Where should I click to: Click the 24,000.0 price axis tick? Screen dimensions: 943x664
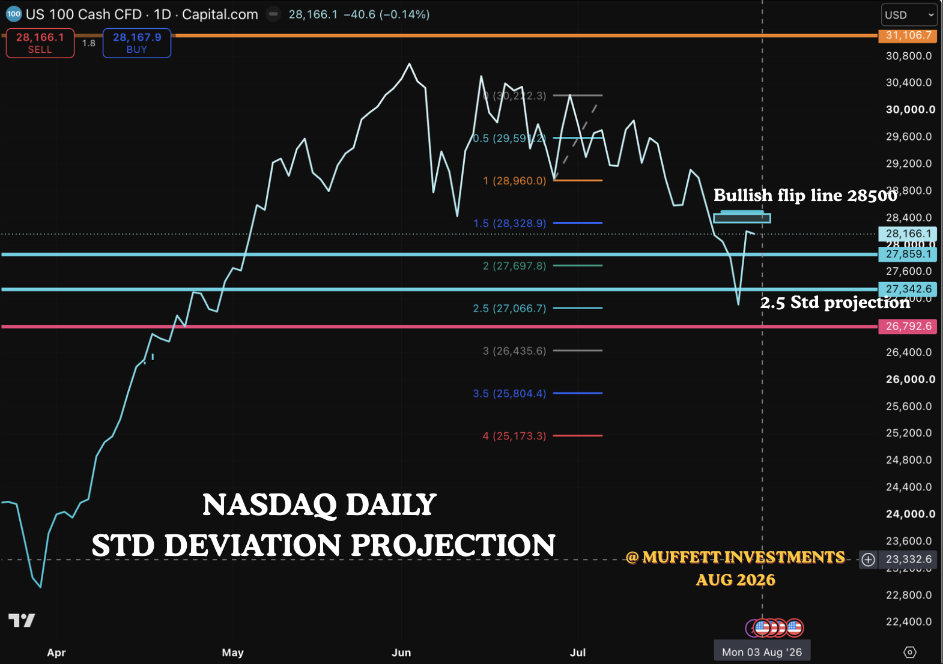pos(911,514)
